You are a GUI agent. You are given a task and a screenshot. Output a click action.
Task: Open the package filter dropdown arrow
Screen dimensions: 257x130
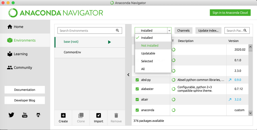click(x=169, y=31)
